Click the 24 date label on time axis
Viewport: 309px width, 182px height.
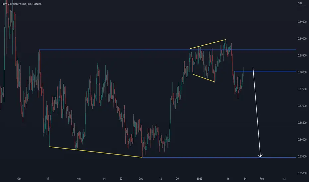click(245, 179)
